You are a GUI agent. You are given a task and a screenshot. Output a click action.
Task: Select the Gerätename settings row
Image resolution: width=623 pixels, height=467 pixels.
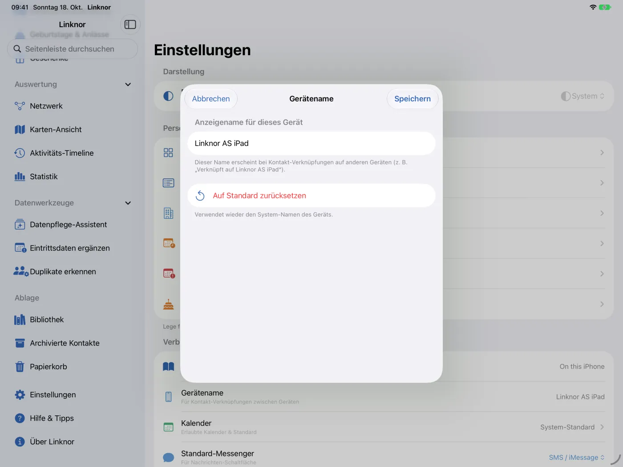384,397
